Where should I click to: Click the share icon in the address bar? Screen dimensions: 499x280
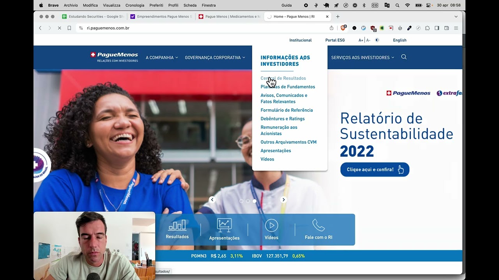point(332,28)
